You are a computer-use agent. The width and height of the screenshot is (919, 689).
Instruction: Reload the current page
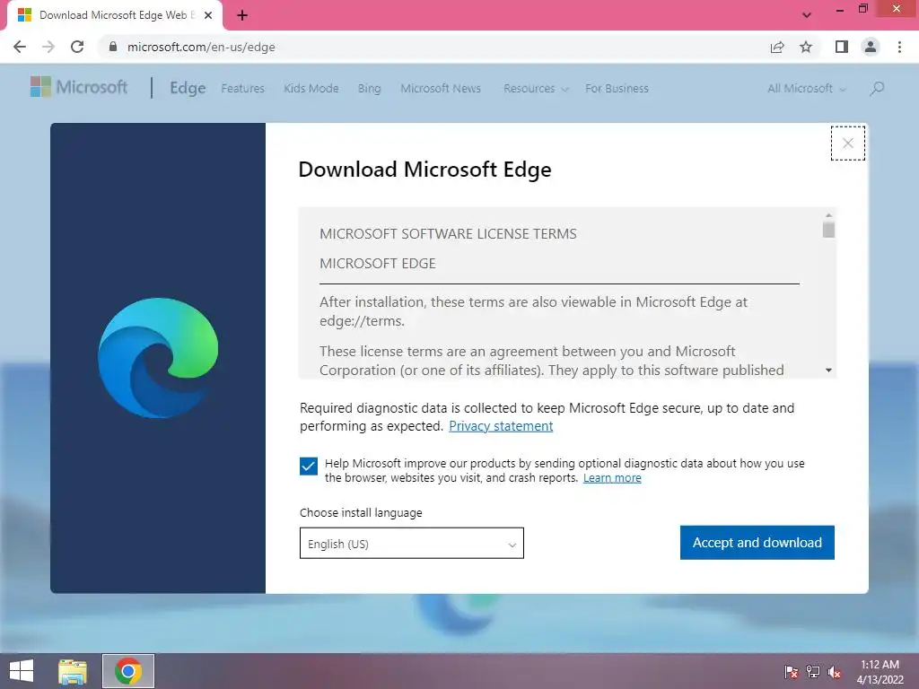77,47
